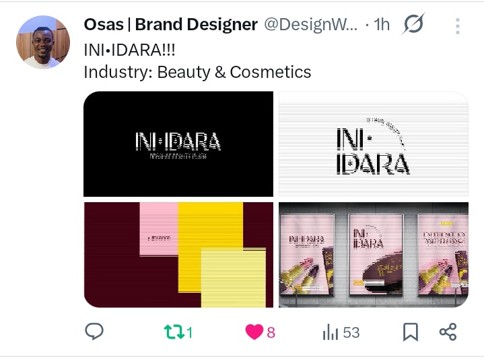This screenshot has width=484, height=362.
Task: Click the view count number 53
Action: (x=351, y=332)
